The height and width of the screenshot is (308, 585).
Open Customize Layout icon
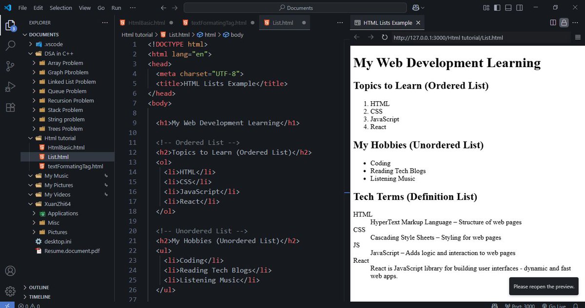486,8
